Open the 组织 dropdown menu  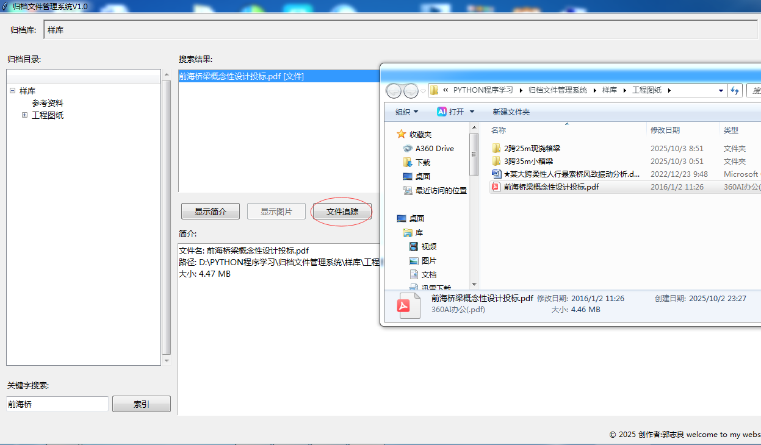point(406,112)
